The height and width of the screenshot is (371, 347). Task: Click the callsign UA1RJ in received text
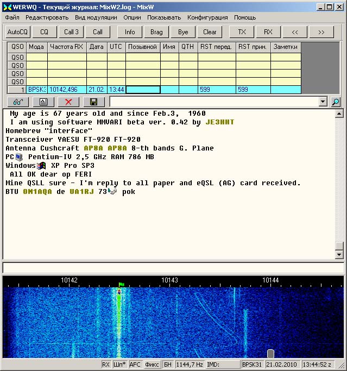(81, 192)
